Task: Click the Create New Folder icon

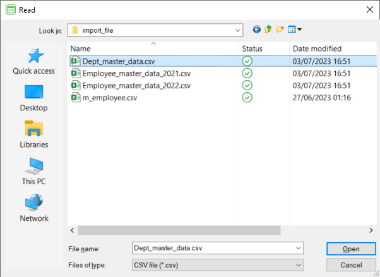Action: pos(280,30)
